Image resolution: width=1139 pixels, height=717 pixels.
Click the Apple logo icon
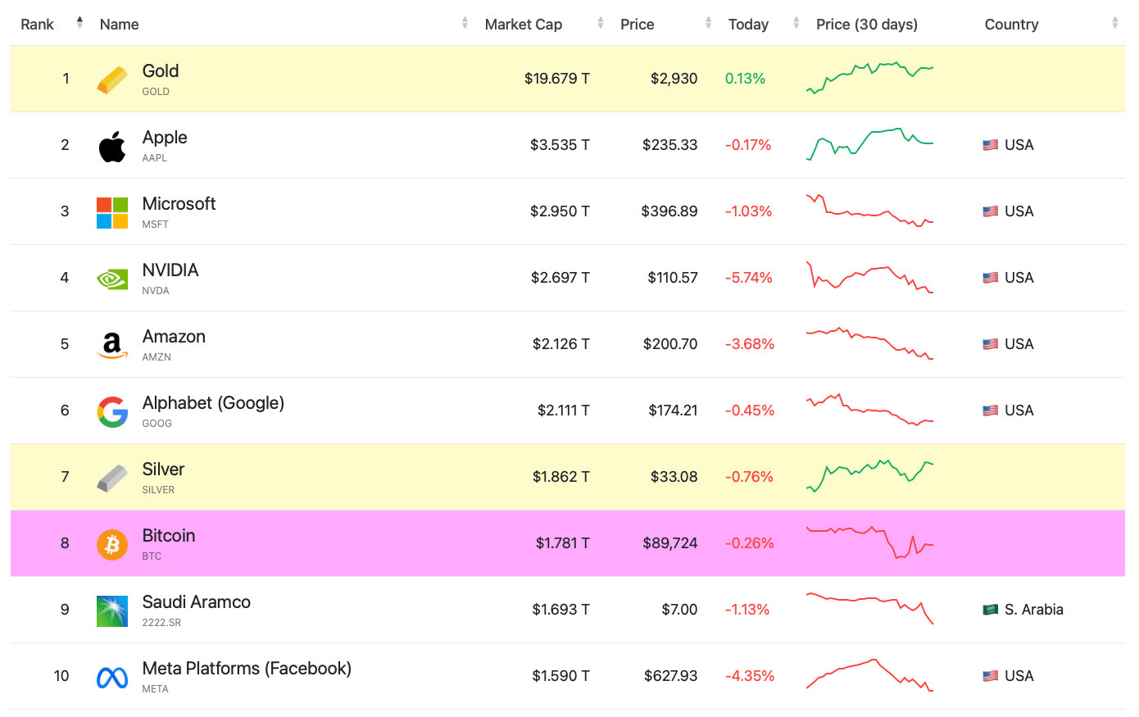click(x=112, y=146)
